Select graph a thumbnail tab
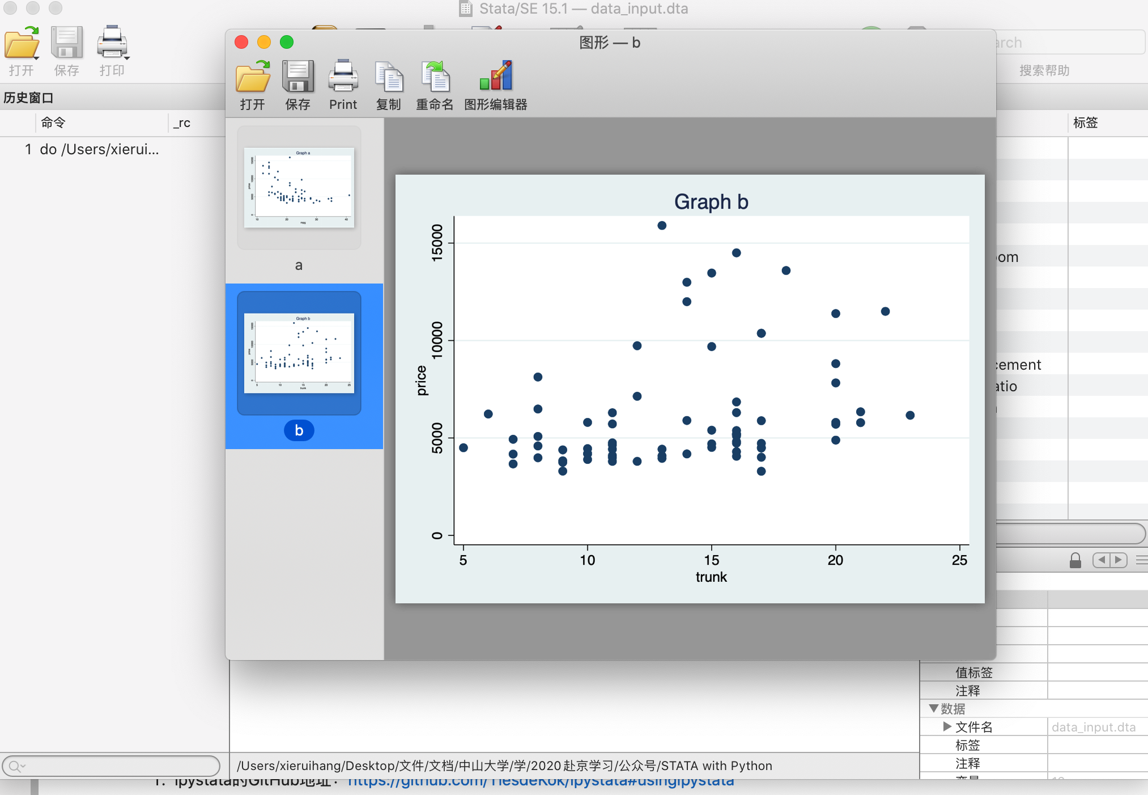 click(299, 188)
